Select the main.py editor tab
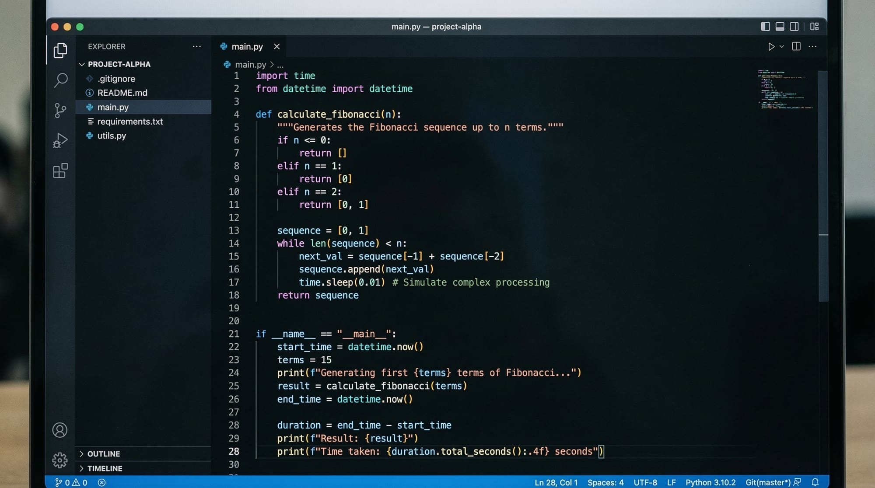 [247, 47]
